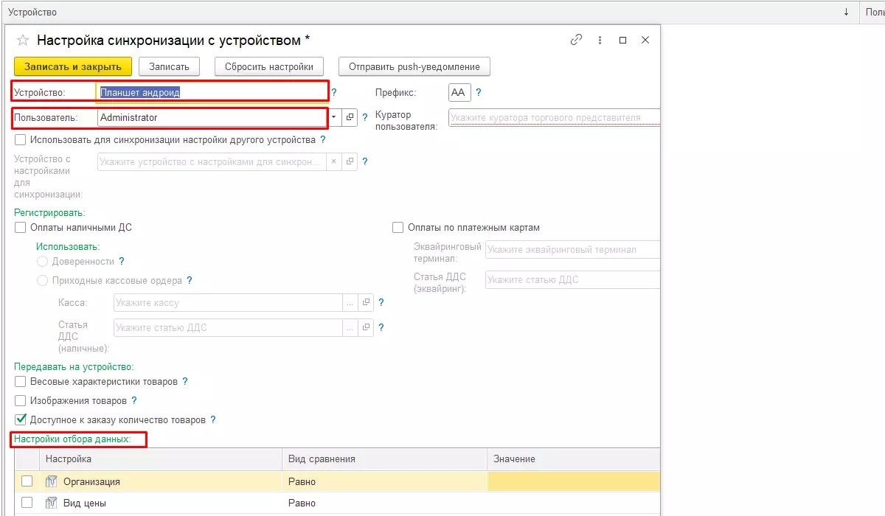Click Статья ДДС (наличные) input field
The image size is (885, 516).
[228, 327]
